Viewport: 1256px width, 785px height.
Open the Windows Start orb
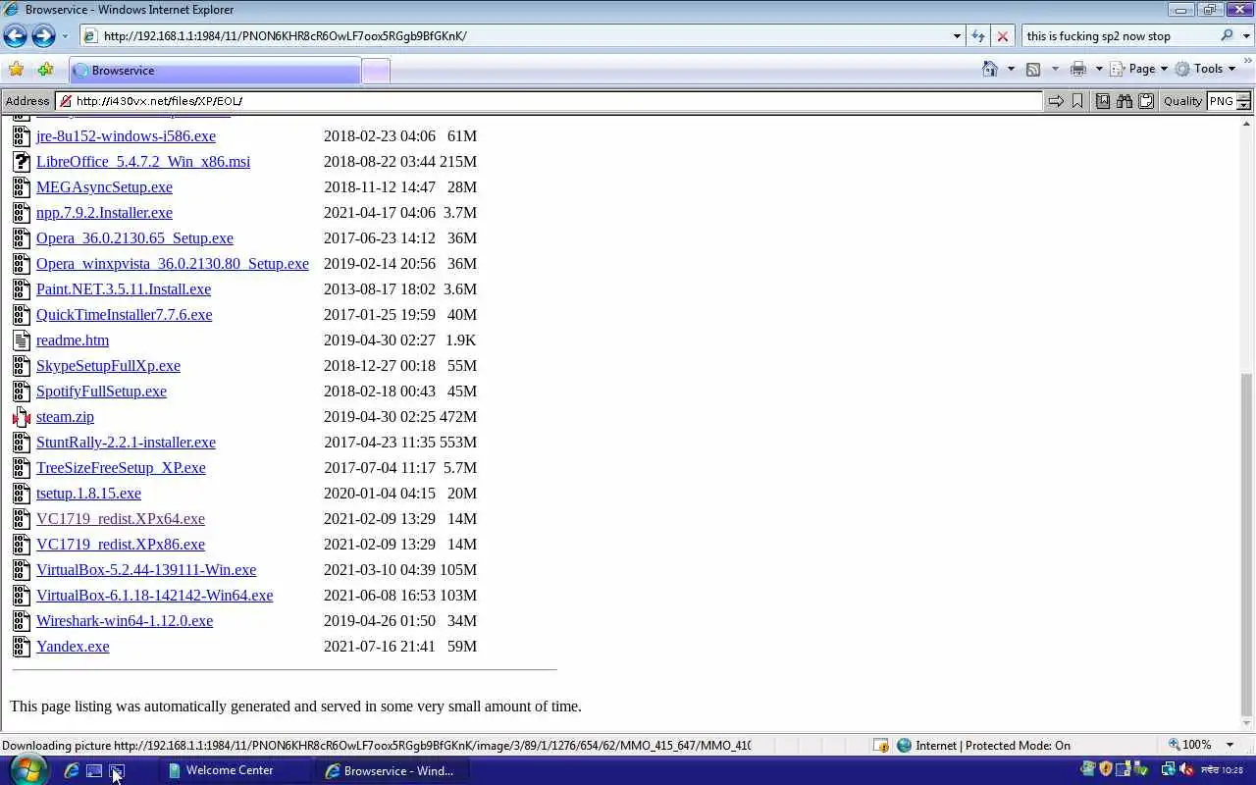coord(26,770)
